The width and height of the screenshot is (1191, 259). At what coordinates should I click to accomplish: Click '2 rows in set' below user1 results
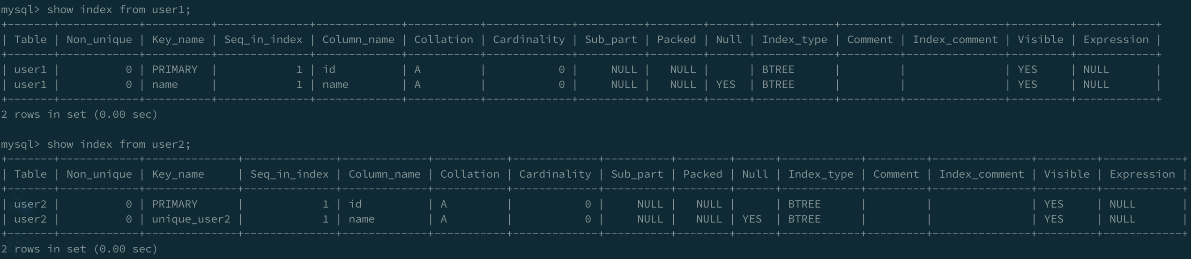pos(79,115)
